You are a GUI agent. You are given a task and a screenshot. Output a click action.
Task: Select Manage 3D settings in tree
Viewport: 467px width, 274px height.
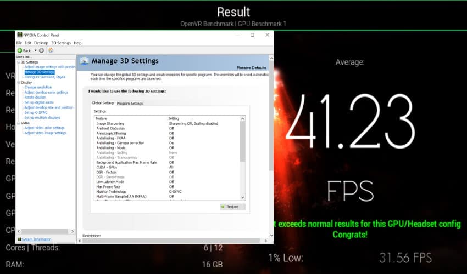[40, 72]
